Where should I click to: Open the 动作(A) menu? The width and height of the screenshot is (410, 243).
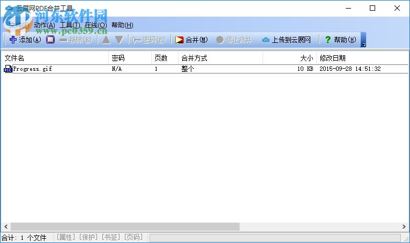tap(44, 25)
